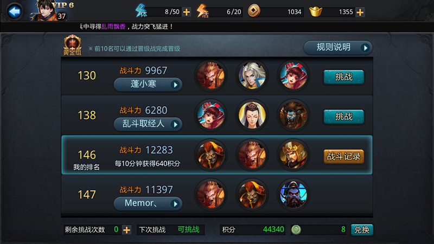The image size is (434, 244).
Task: Expand player Memor、 details arrow
Action: (175, 204)
